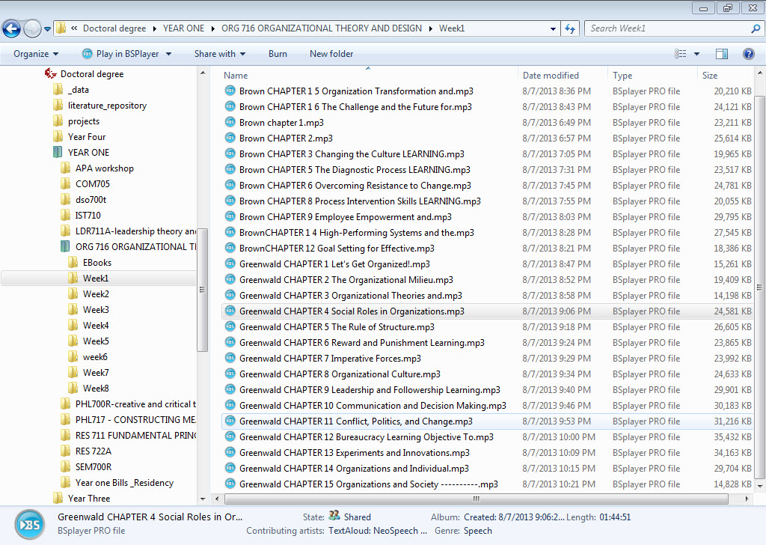Click the YEAR ONE breadcrumb segment
The width and height of the screenshot is (766, 545).
click(184, 28)
